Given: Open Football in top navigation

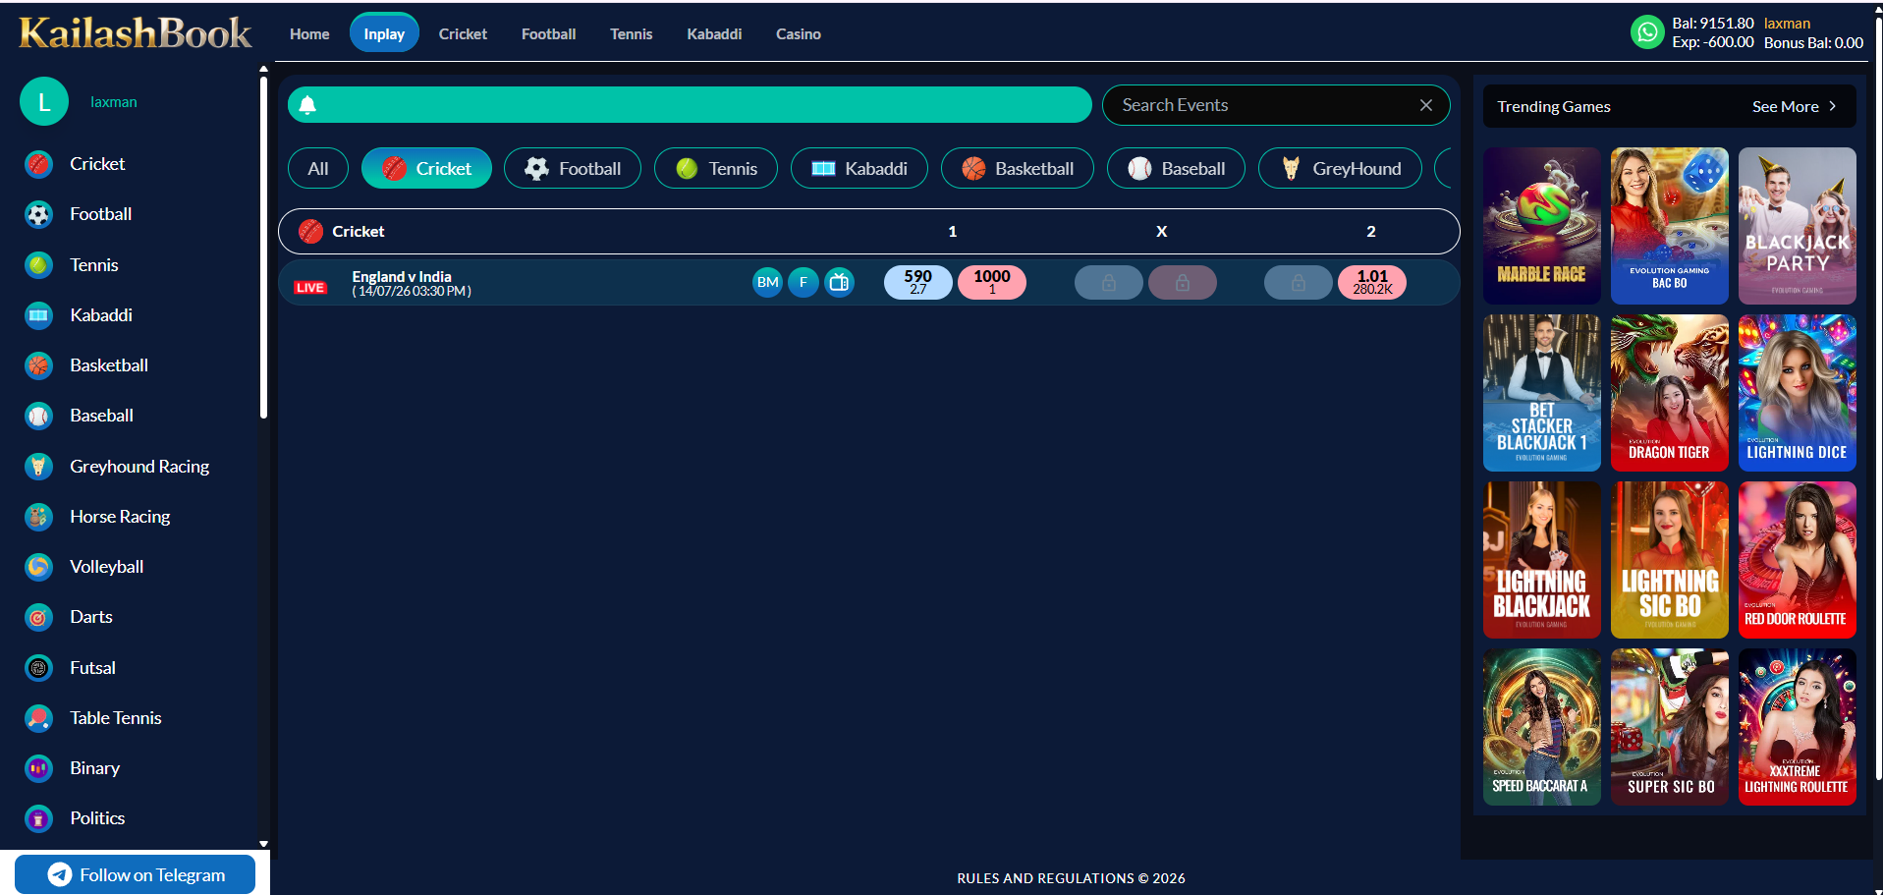Looking at the screenshot, I should pyautogui.click(x=548, y=33).
